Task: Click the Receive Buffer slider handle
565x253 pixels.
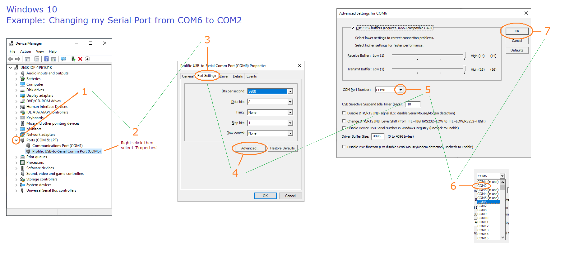Action: coord(465,55)
